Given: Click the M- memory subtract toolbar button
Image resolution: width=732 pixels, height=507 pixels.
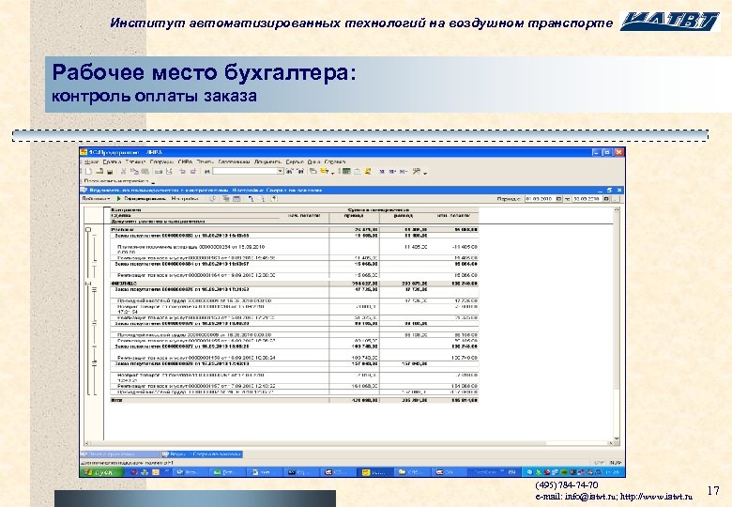Looking at the screenshot, I should point(404,172).
